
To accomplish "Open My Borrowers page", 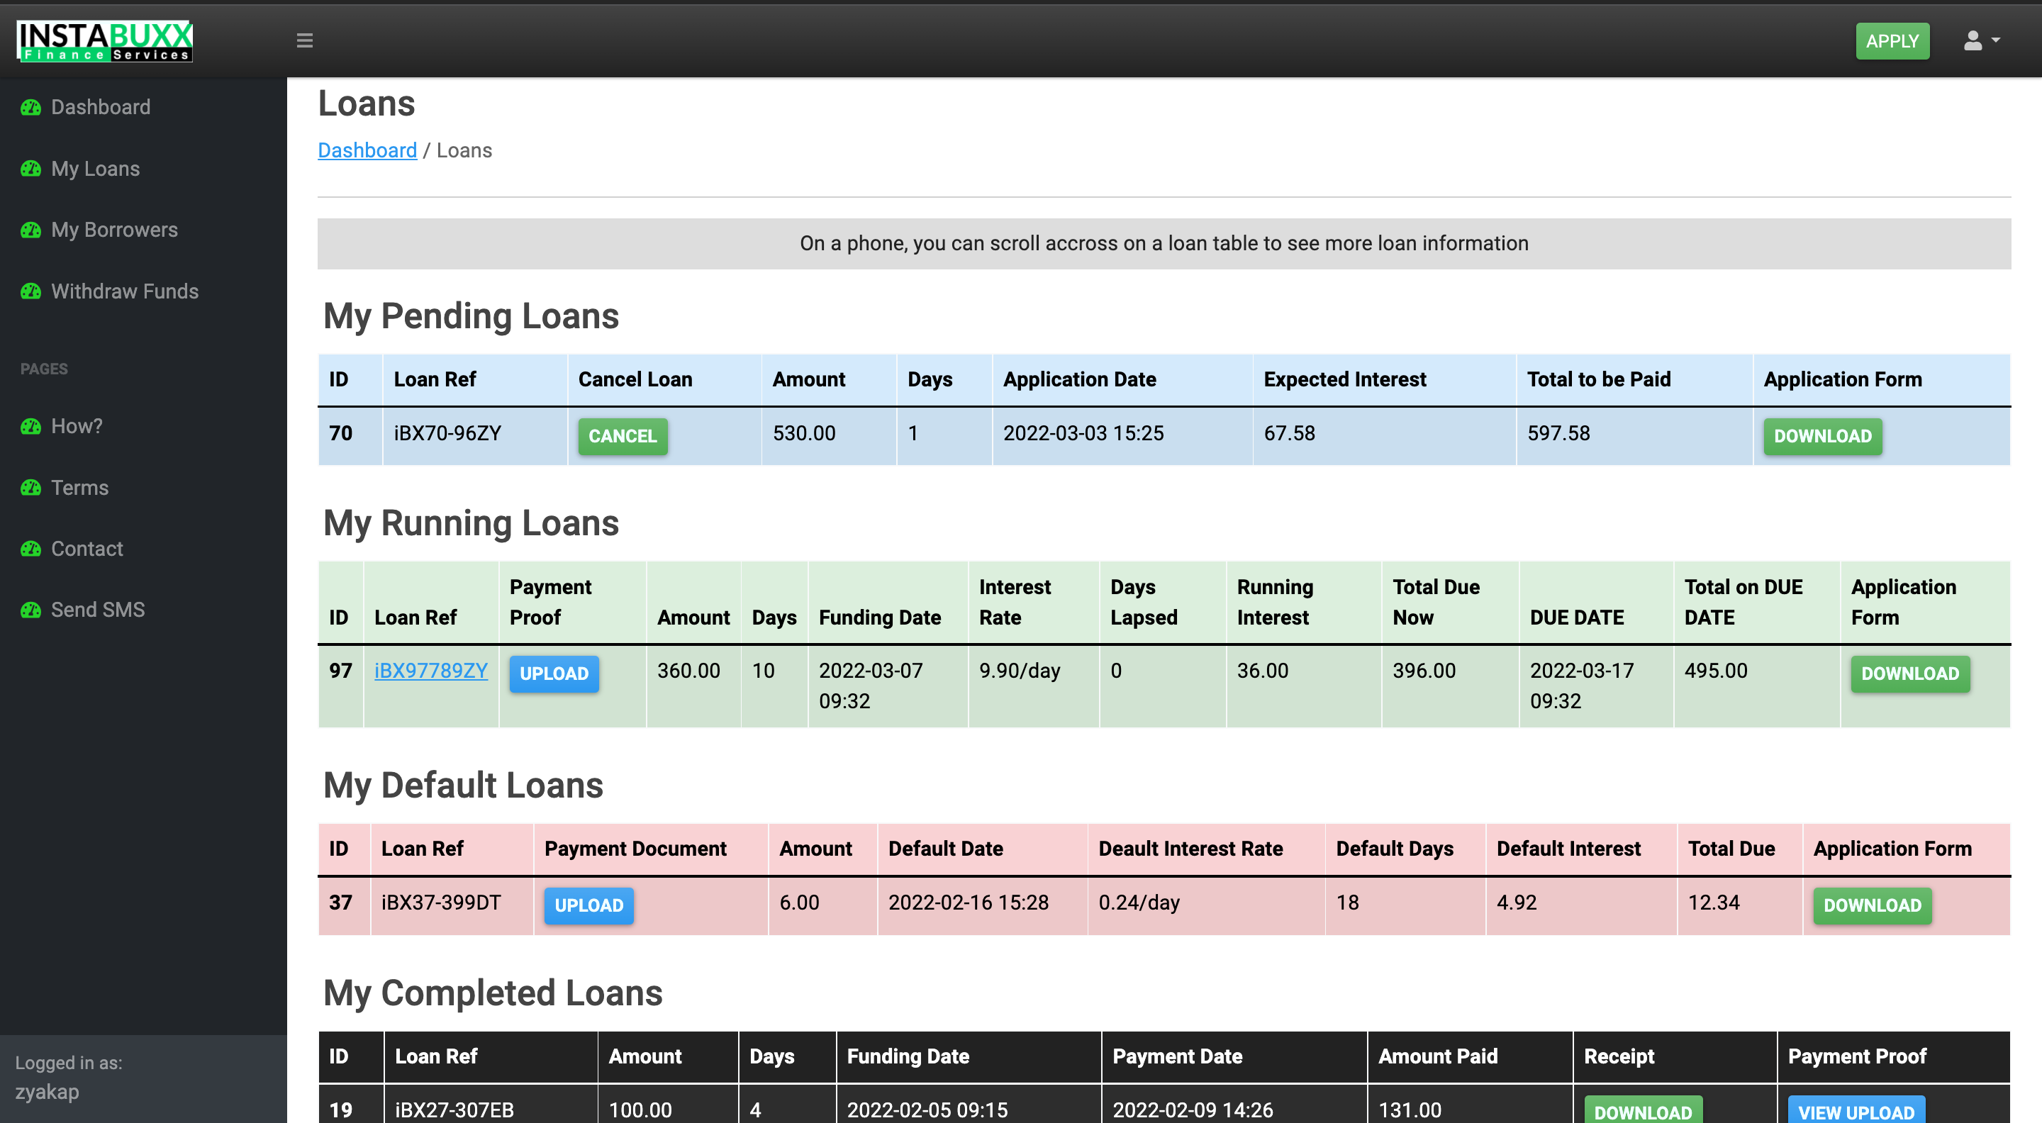I will (114, 230).
